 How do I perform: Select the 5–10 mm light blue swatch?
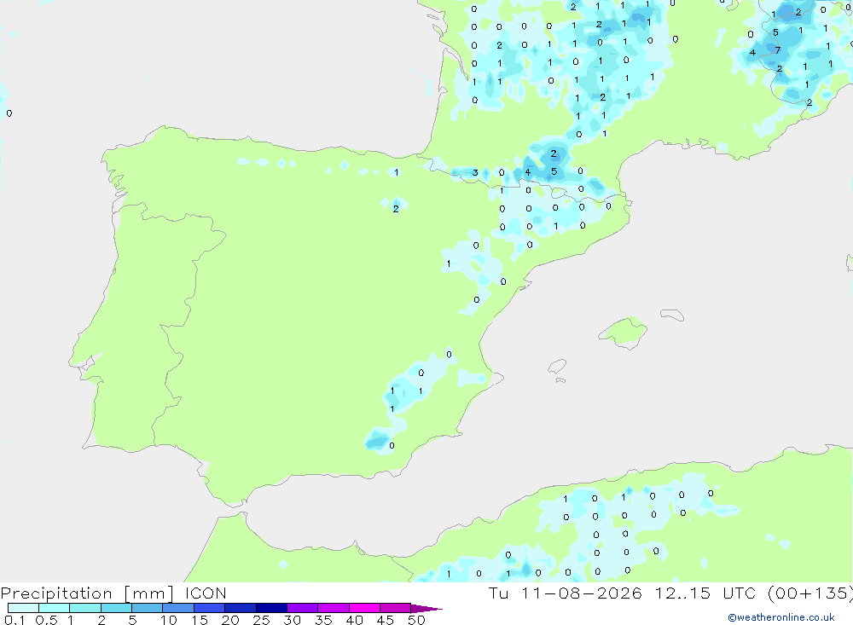click(x=148, y=608)
